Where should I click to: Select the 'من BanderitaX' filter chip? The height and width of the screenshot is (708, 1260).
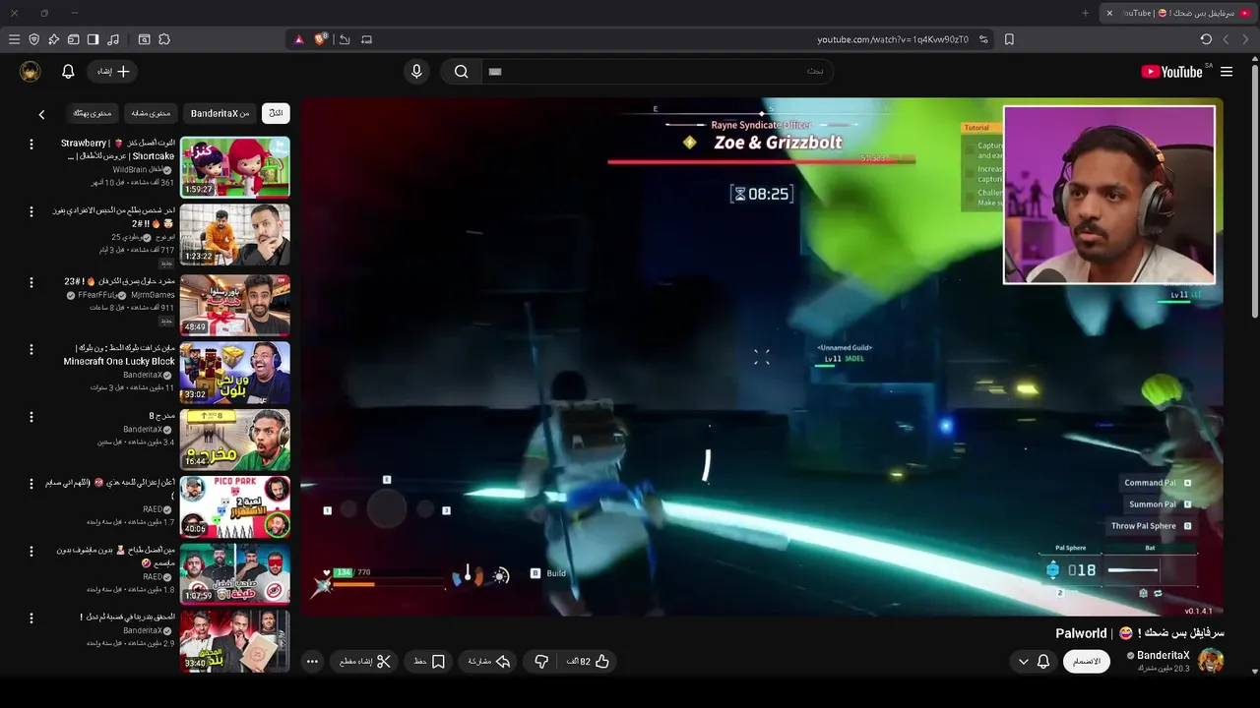tap(220, 113)
